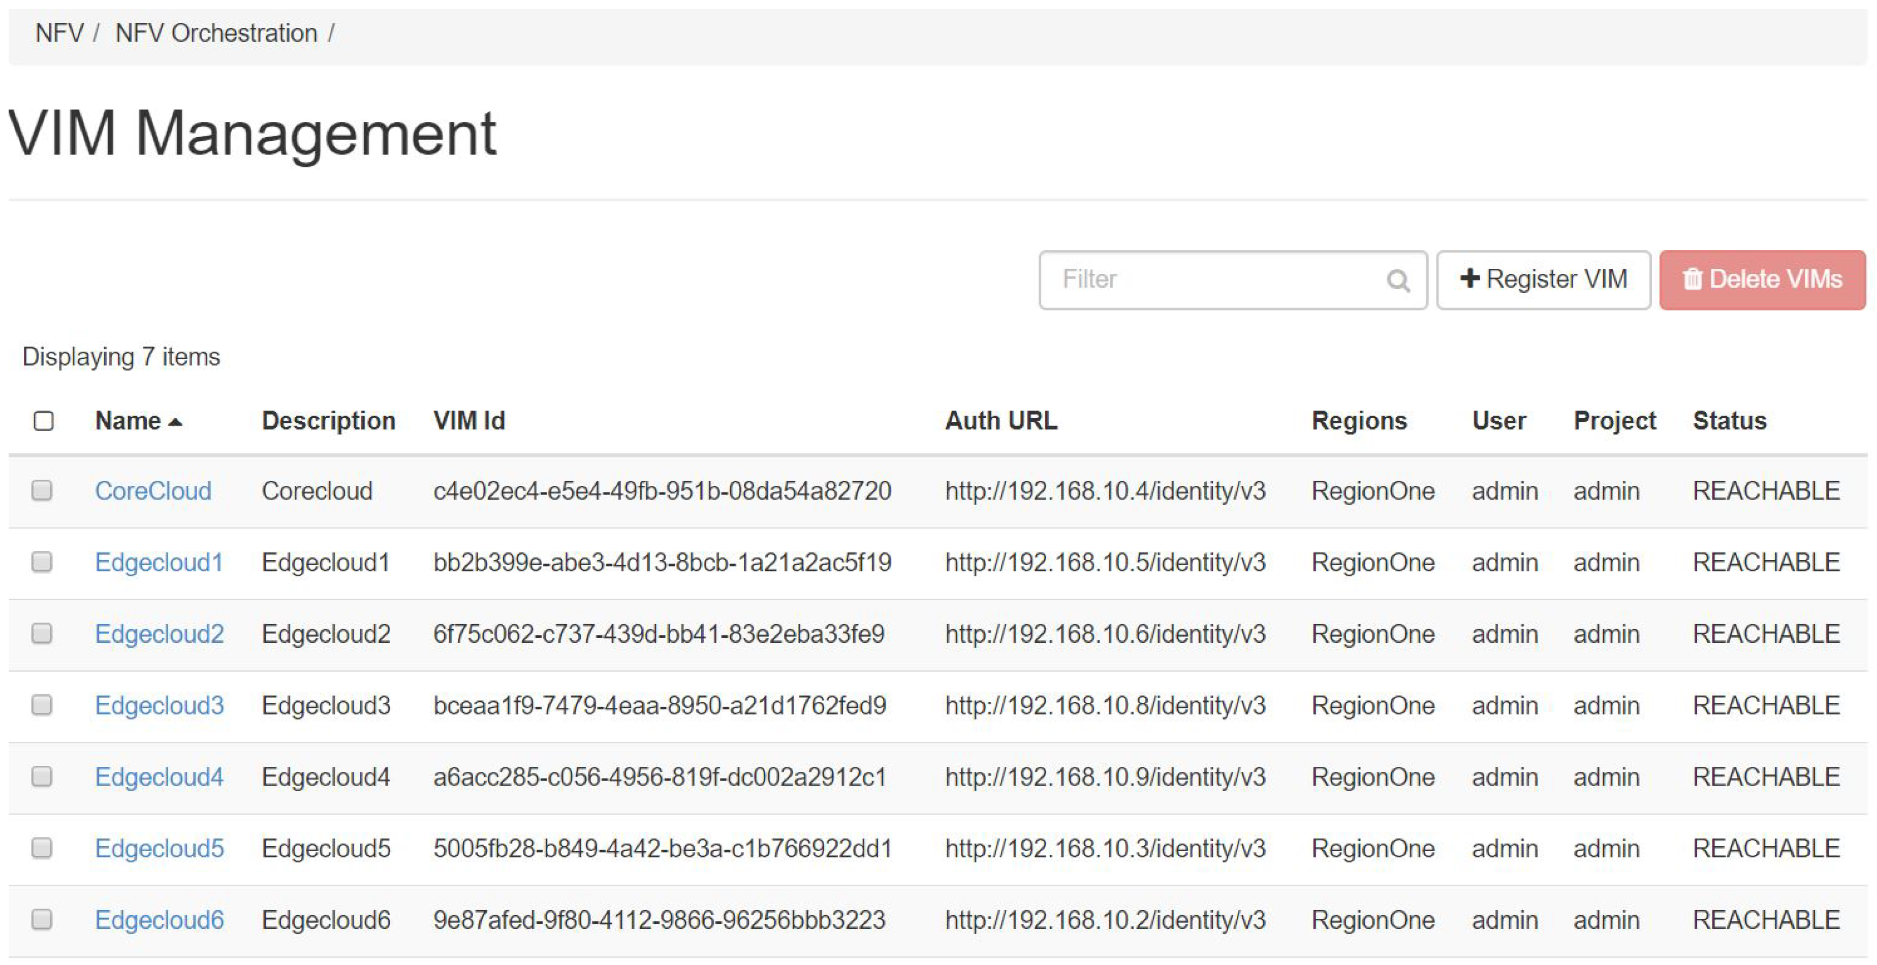Check the Edgecloud3 row checkbox

point(42,705)
